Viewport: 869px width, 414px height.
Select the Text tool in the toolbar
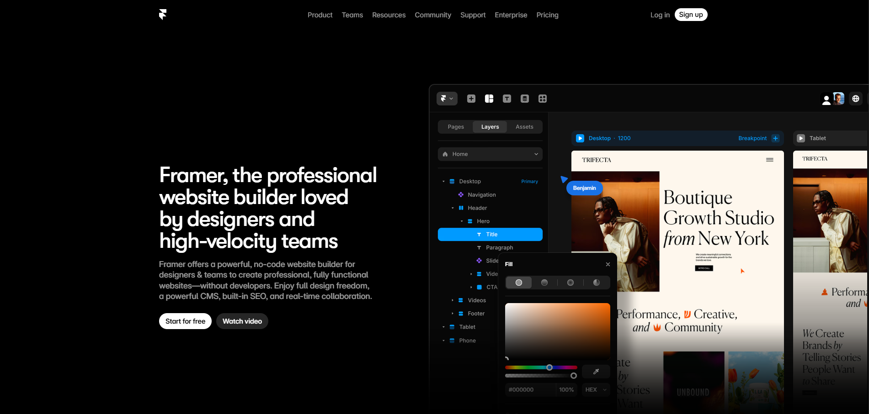(506, 99)
